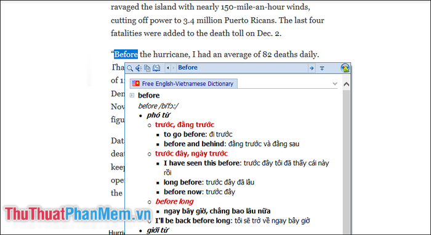Click the red meaning 'trước, đằng trước'
This screenshot has width=431, height=235.
(185, 125)
